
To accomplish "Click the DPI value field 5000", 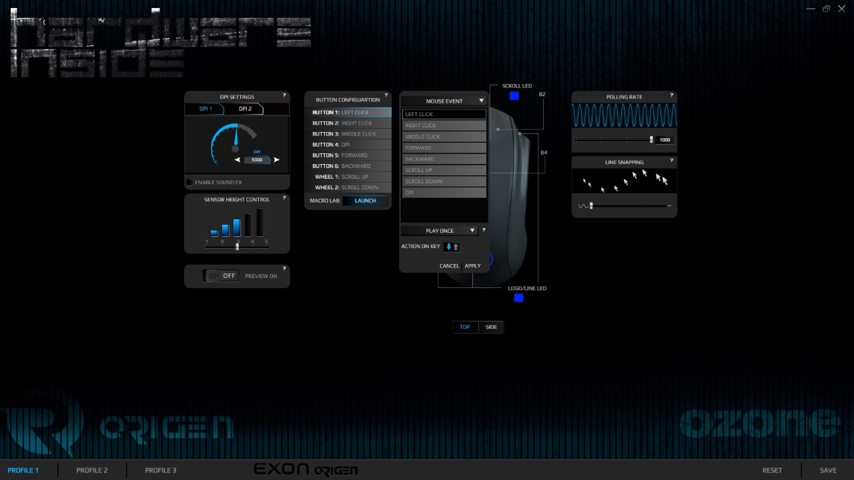I will pyautogui.click(x=257, y=160).
